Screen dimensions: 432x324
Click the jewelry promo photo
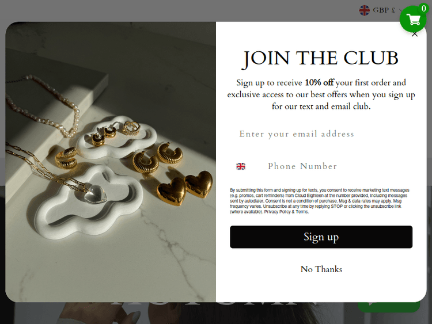111,162
